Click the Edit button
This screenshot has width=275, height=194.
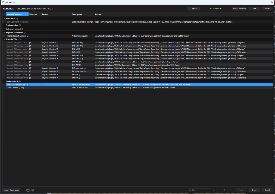point(254,9)
